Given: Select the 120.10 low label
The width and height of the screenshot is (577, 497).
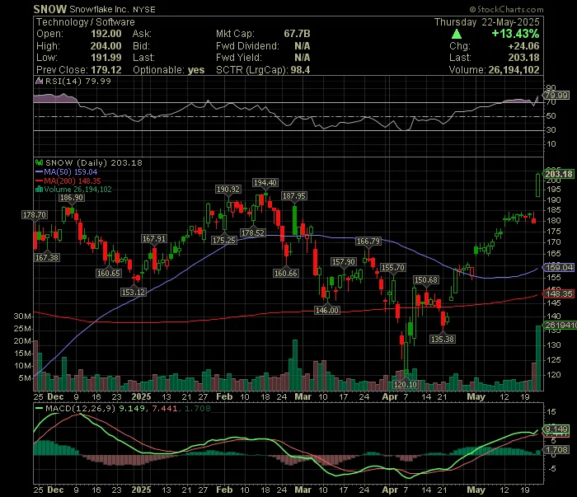Looking at the screenshot, I should click(406, 385).
